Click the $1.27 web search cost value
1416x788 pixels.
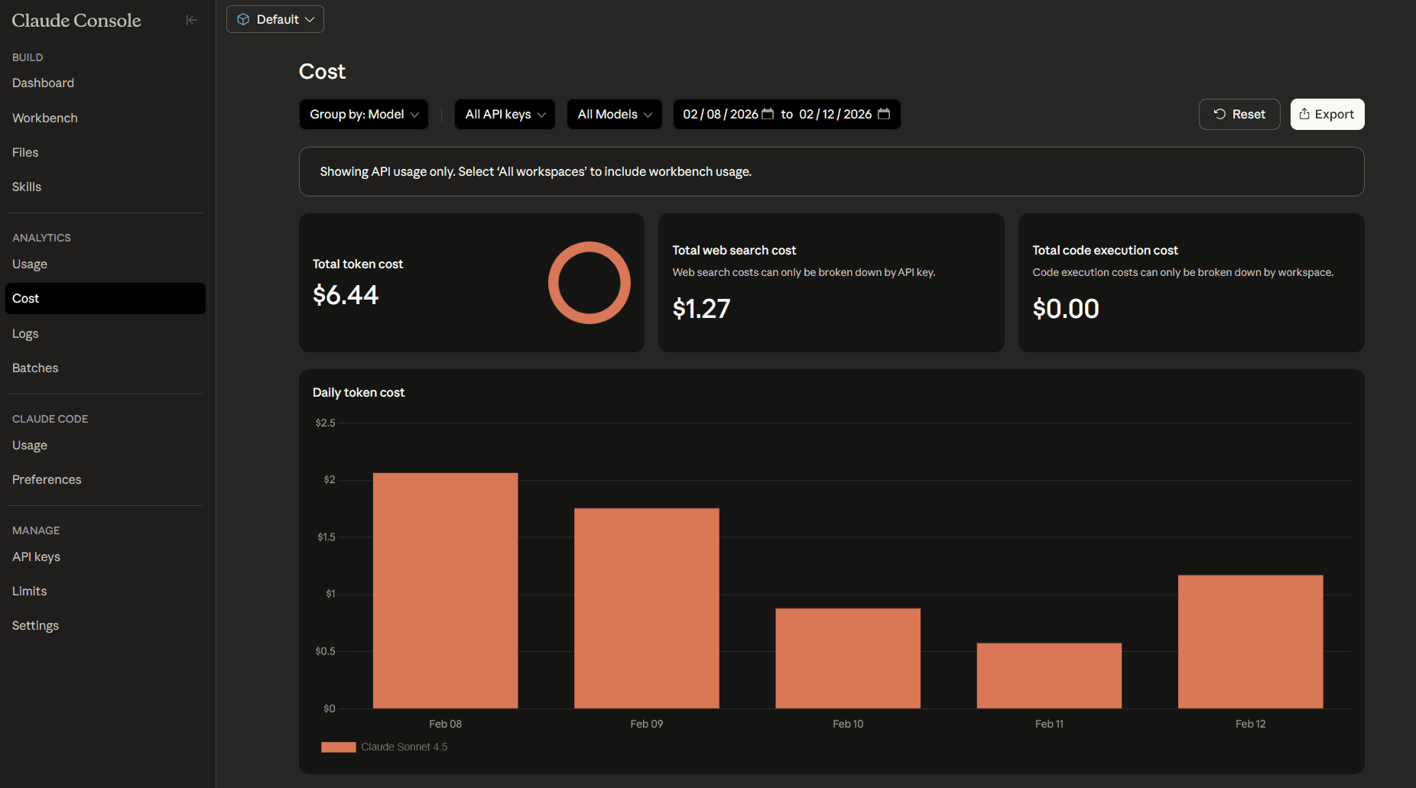(701, 309)
